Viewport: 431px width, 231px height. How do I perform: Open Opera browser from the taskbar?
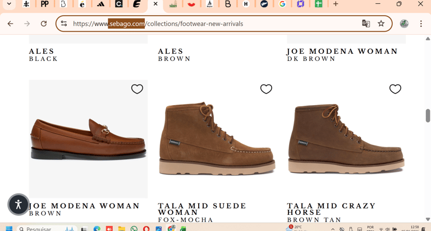(146, 229)
